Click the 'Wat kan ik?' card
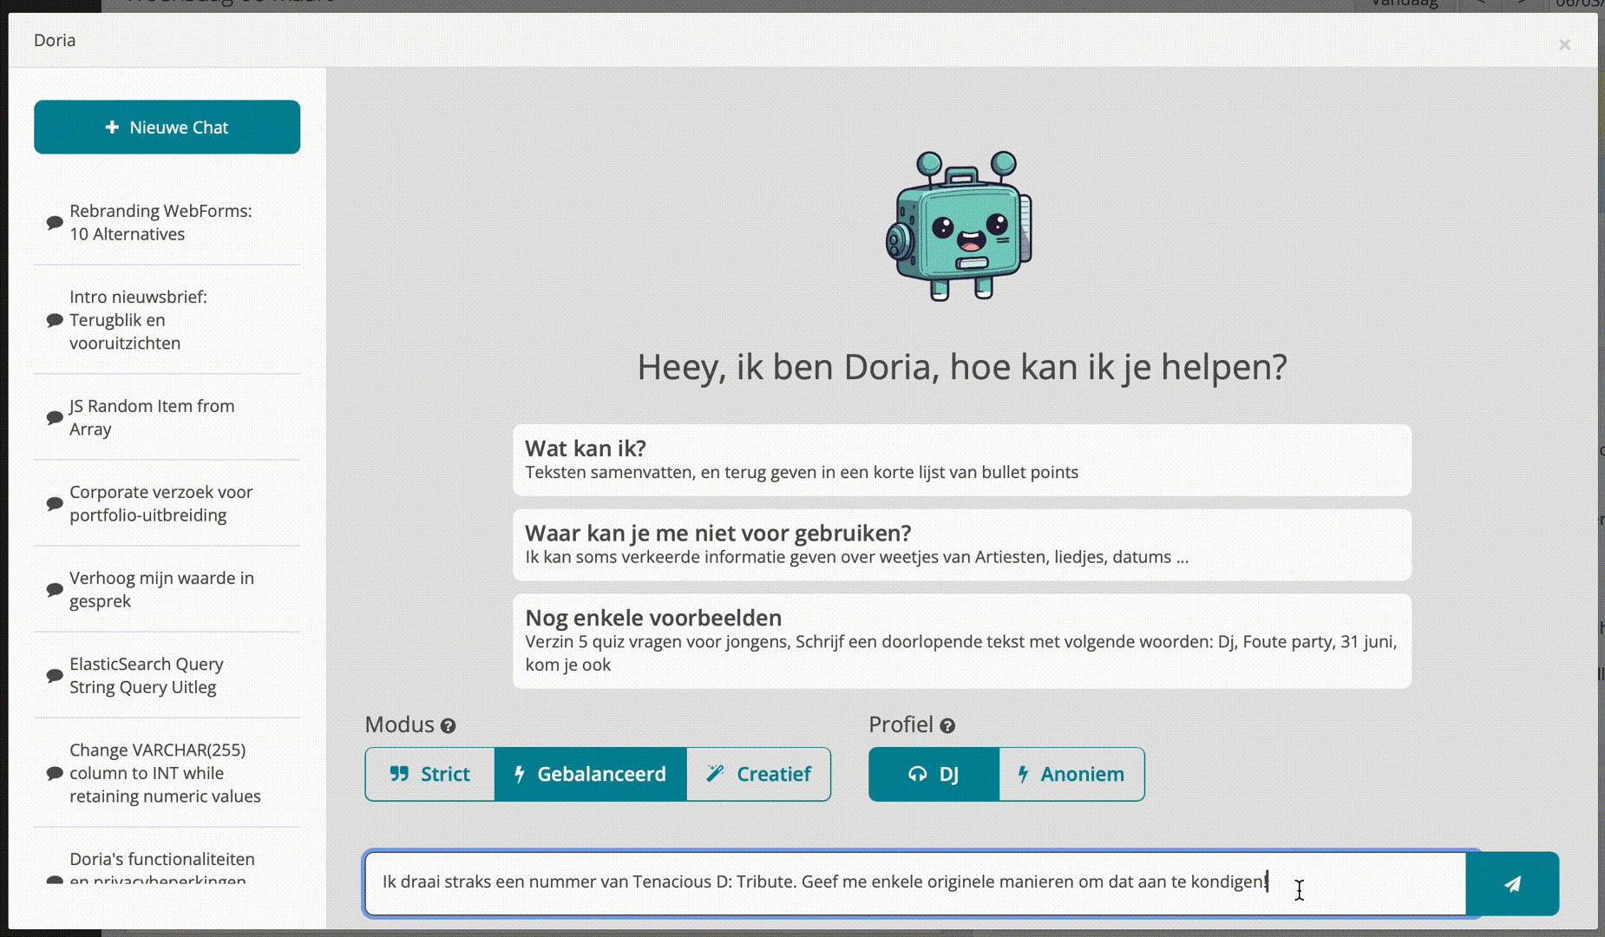The height and width of the screenshot is (937, 1605). [x=962, y=460]
